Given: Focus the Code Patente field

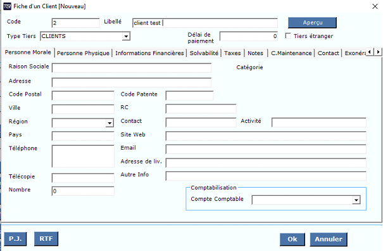Looking at the screenshot, I should pos(189,96).
